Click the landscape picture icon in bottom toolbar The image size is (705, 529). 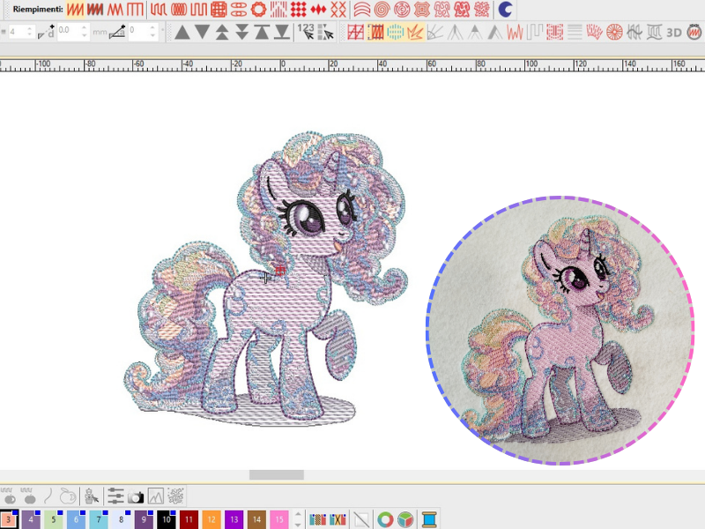[156, 496]
